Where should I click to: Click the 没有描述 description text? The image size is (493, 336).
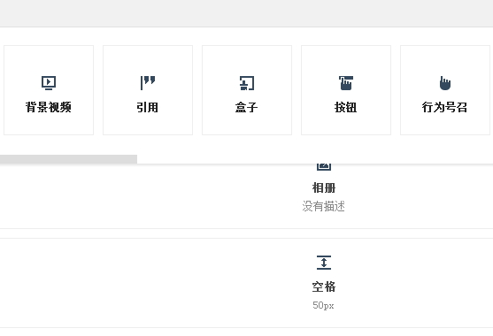click(324, 207)
